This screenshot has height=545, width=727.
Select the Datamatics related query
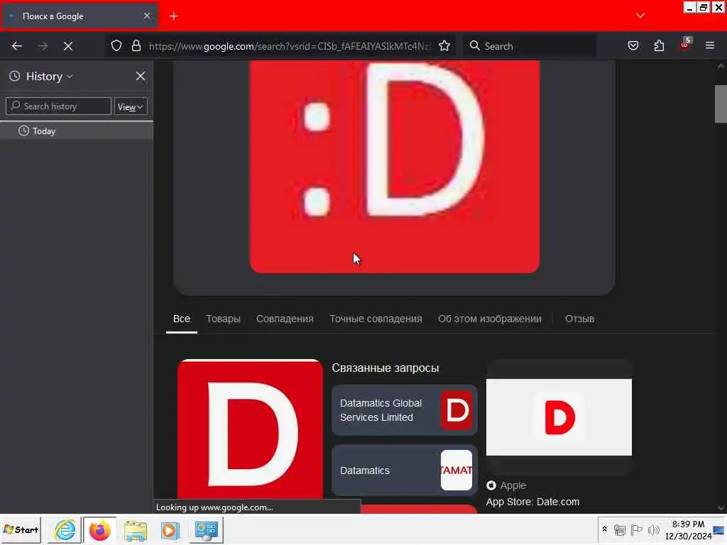click(x=404, y=470)
